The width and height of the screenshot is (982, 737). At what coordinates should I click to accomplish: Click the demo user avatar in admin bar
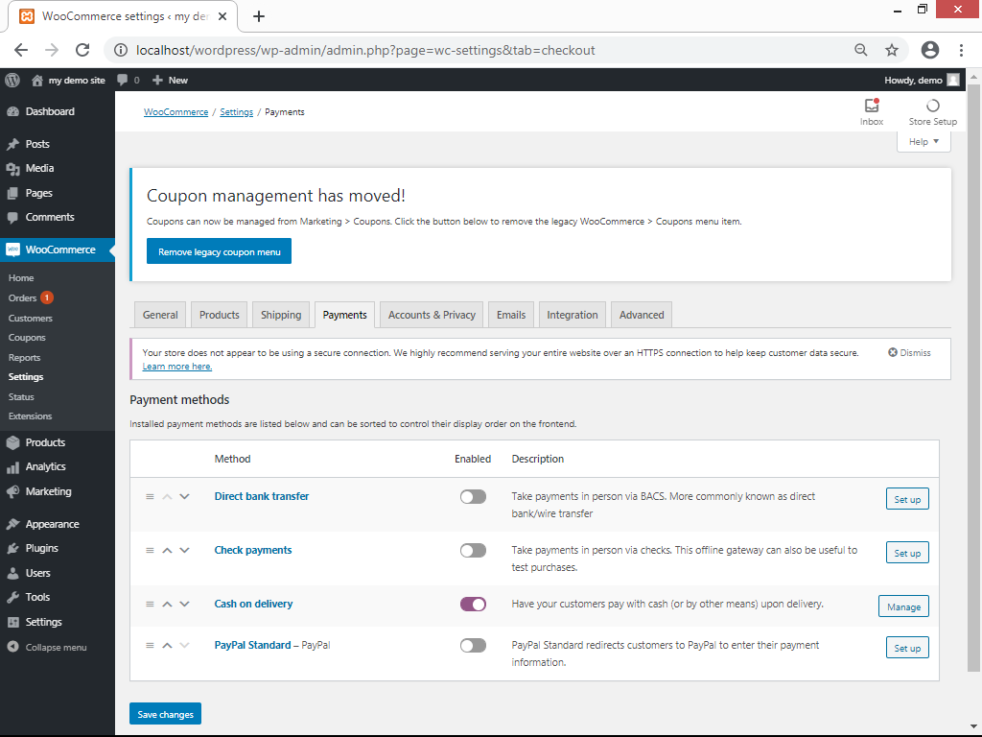pos(953,81)
